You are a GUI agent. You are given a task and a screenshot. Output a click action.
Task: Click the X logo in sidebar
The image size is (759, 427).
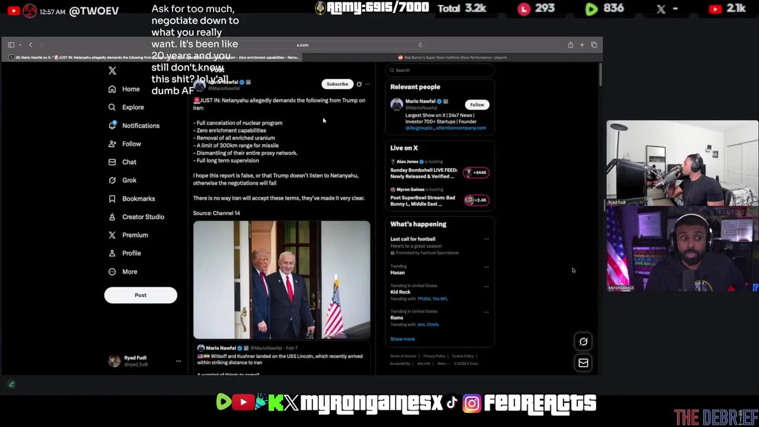click(x=112, y=71)
